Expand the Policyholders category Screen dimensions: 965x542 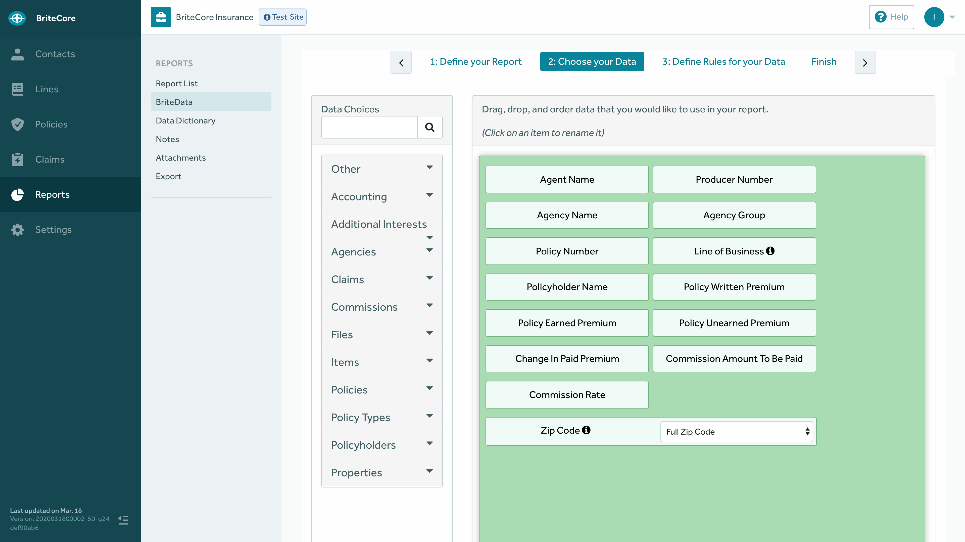[x=382, y=445]
